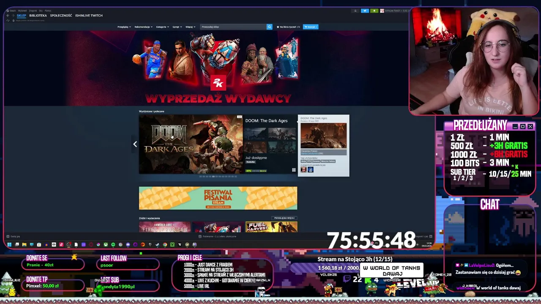Click the blue friend avatar in DOOM popup
541x304 pixels.
click(310, 169)
